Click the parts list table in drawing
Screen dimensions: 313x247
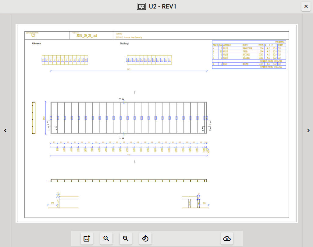click(x=249, y=54)
